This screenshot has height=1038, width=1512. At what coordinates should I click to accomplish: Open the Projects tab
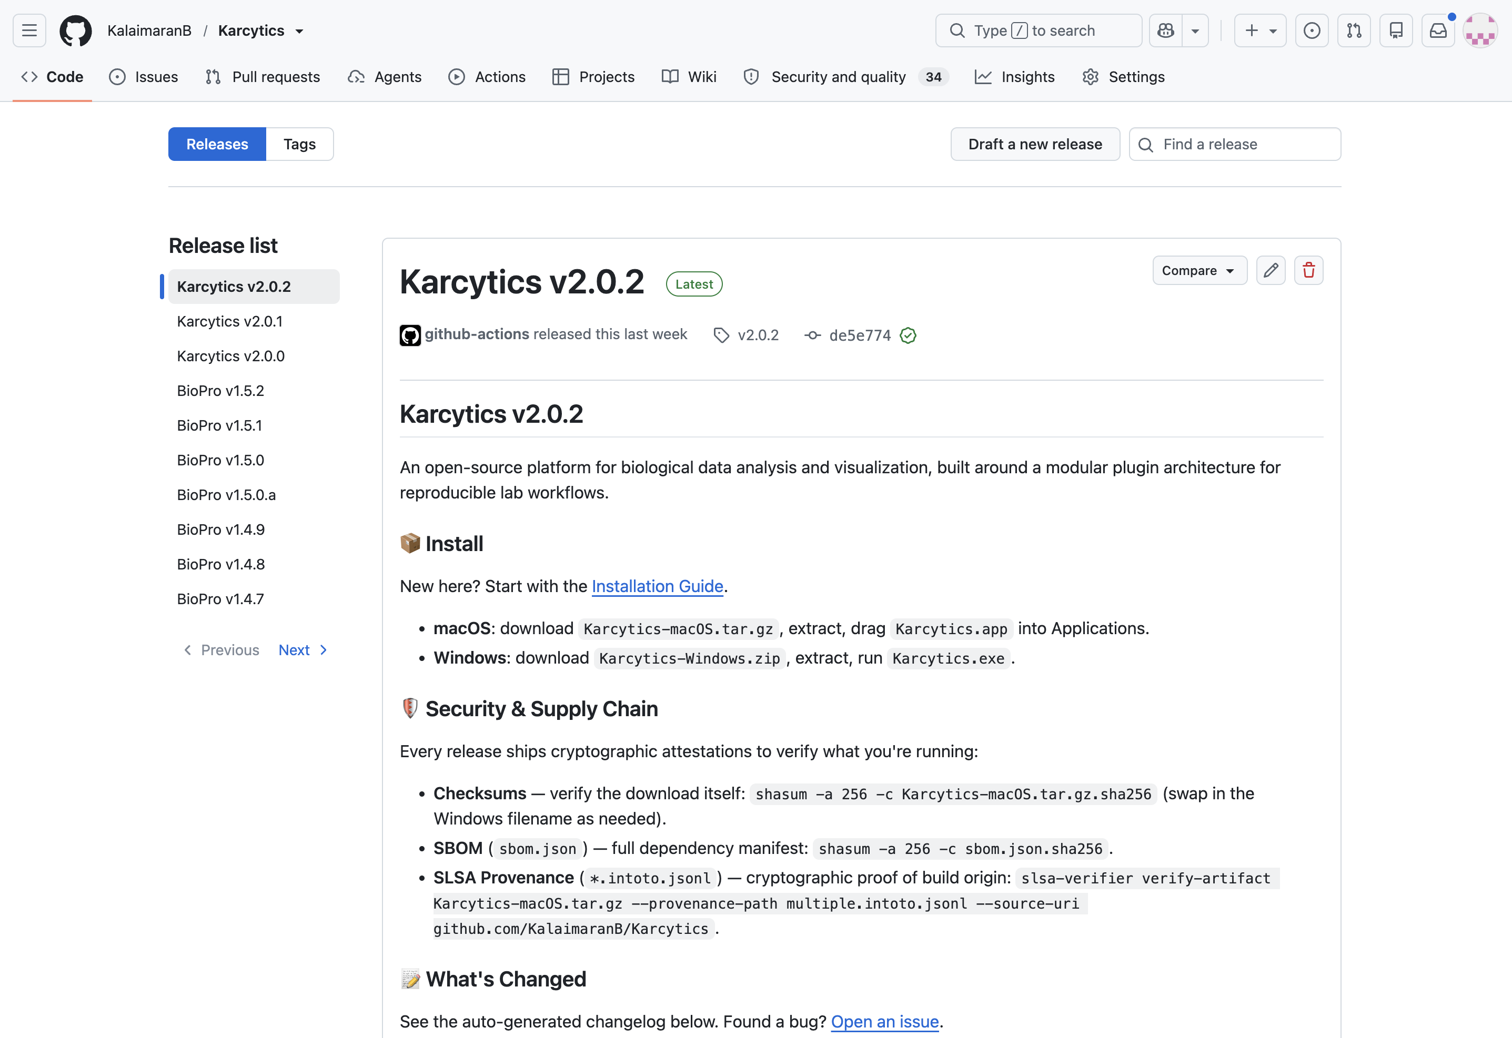point(593,77)
